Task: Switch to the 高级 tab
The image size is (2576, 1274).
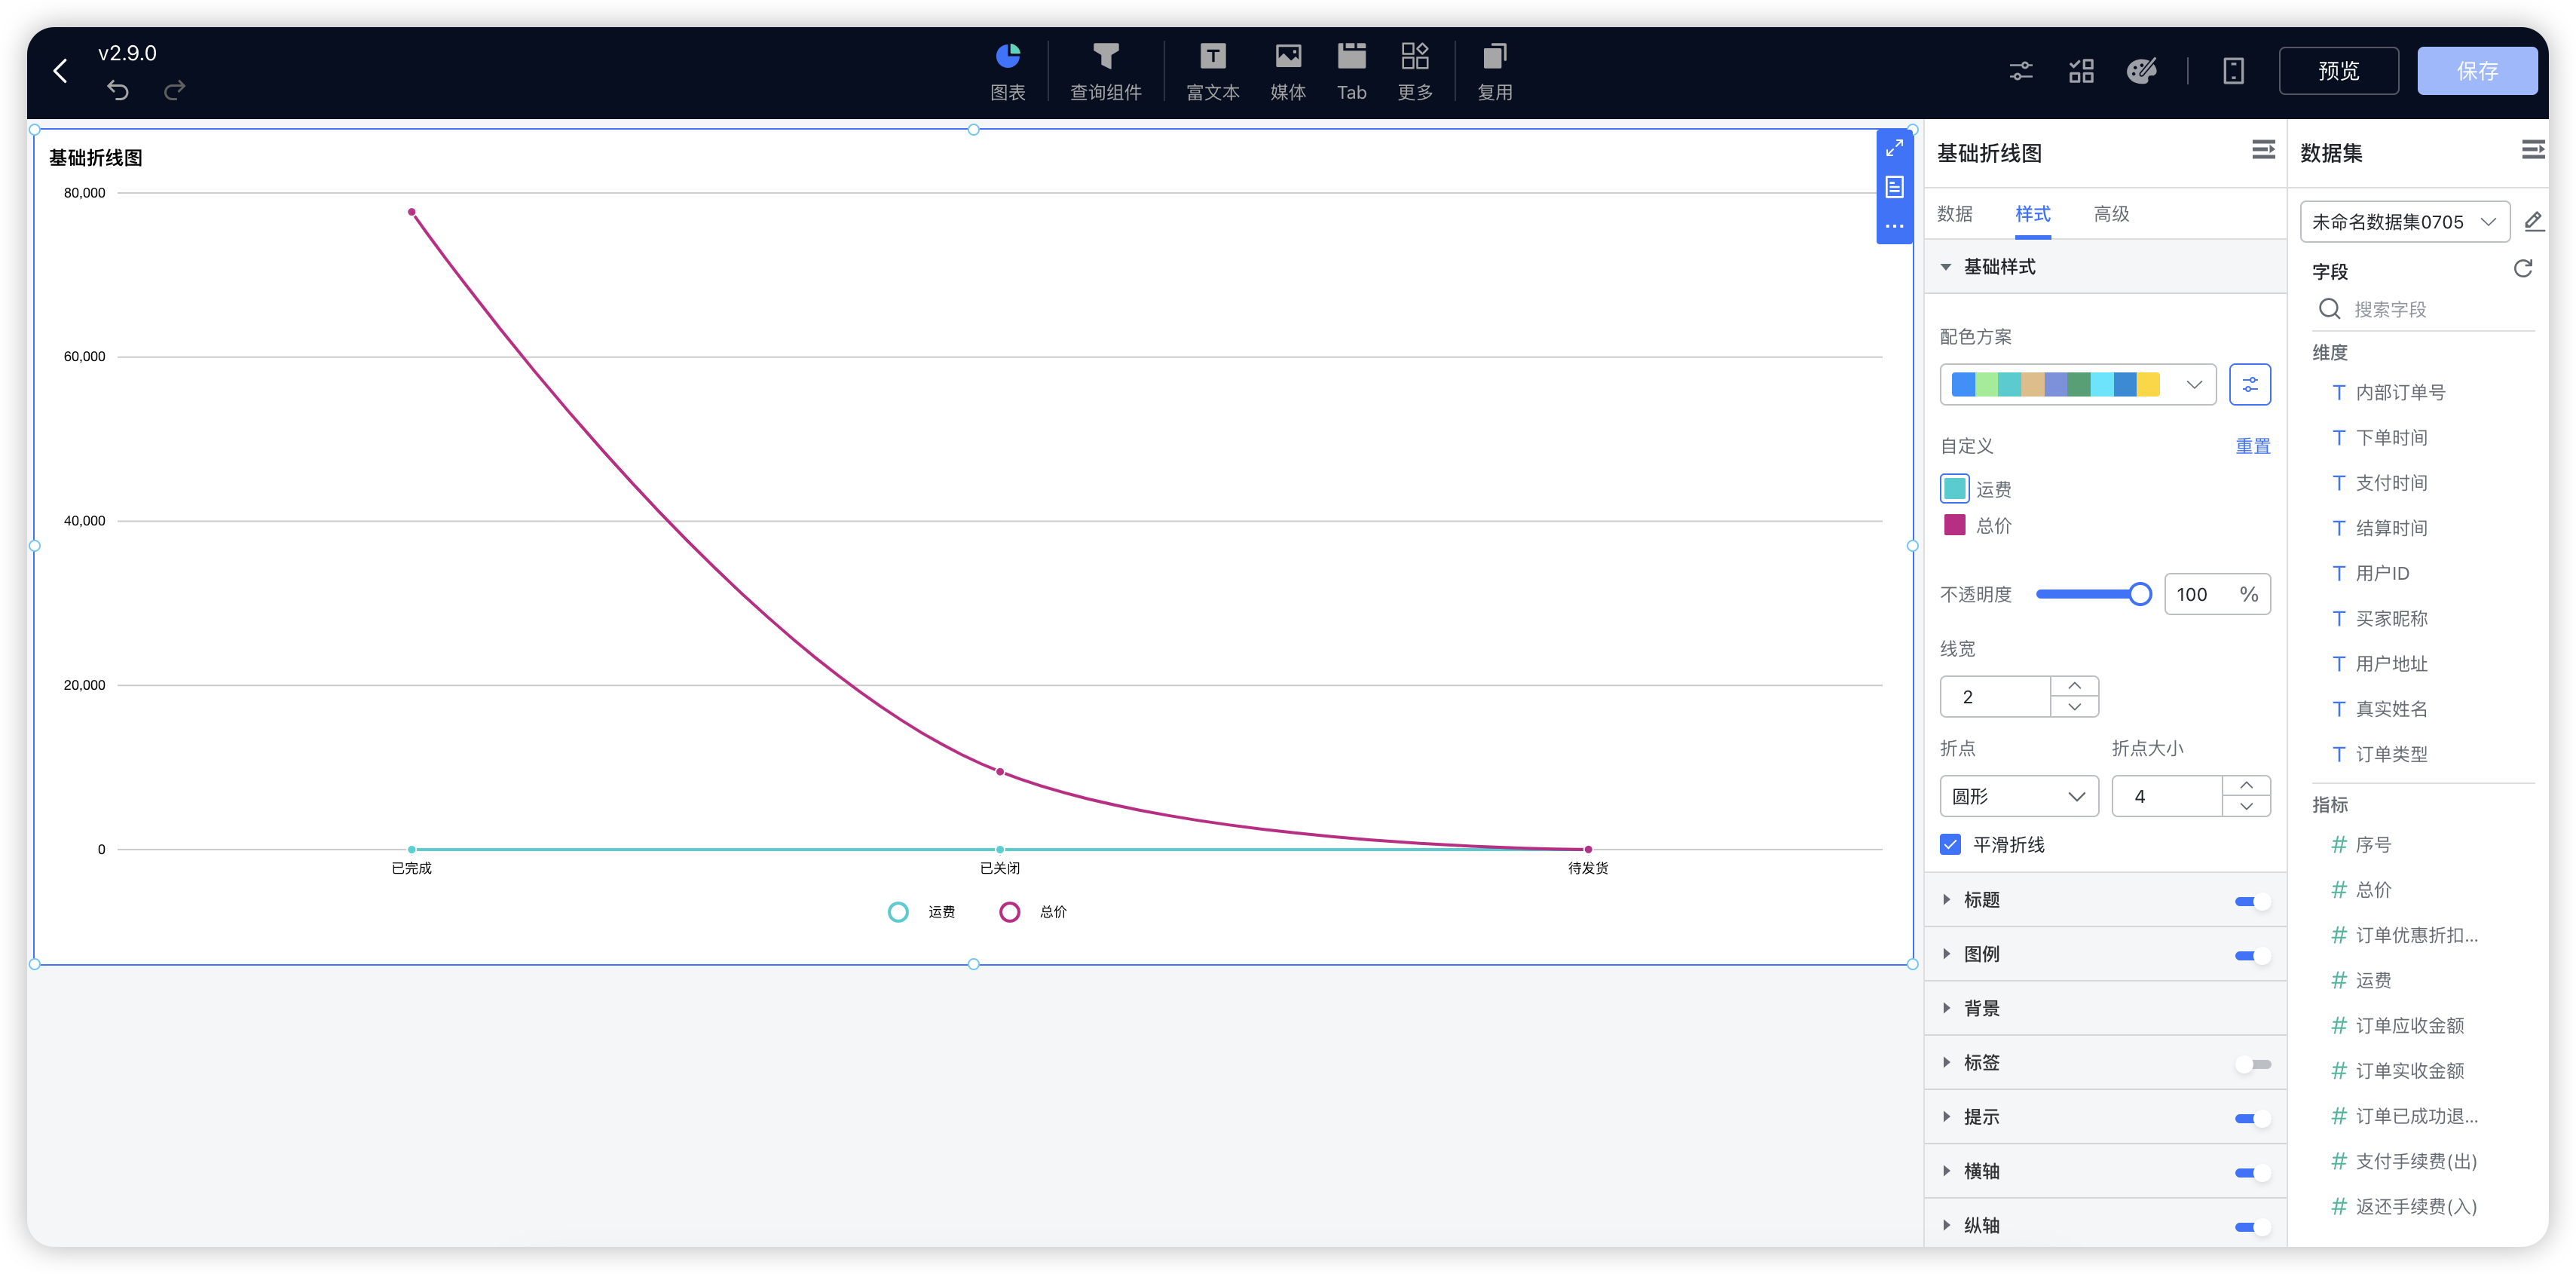Action: point(2111,214)
